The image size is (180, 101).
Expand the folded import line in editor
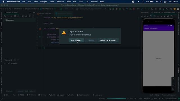click(48, 23)
